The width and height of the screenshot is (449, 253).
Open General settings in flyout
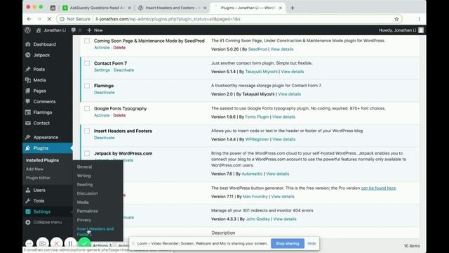(84, 167)
